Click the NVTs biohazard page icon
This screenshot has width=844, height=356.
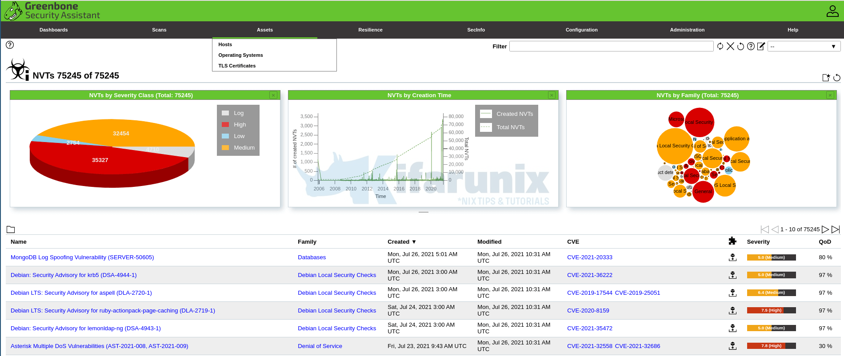(18, 70)
